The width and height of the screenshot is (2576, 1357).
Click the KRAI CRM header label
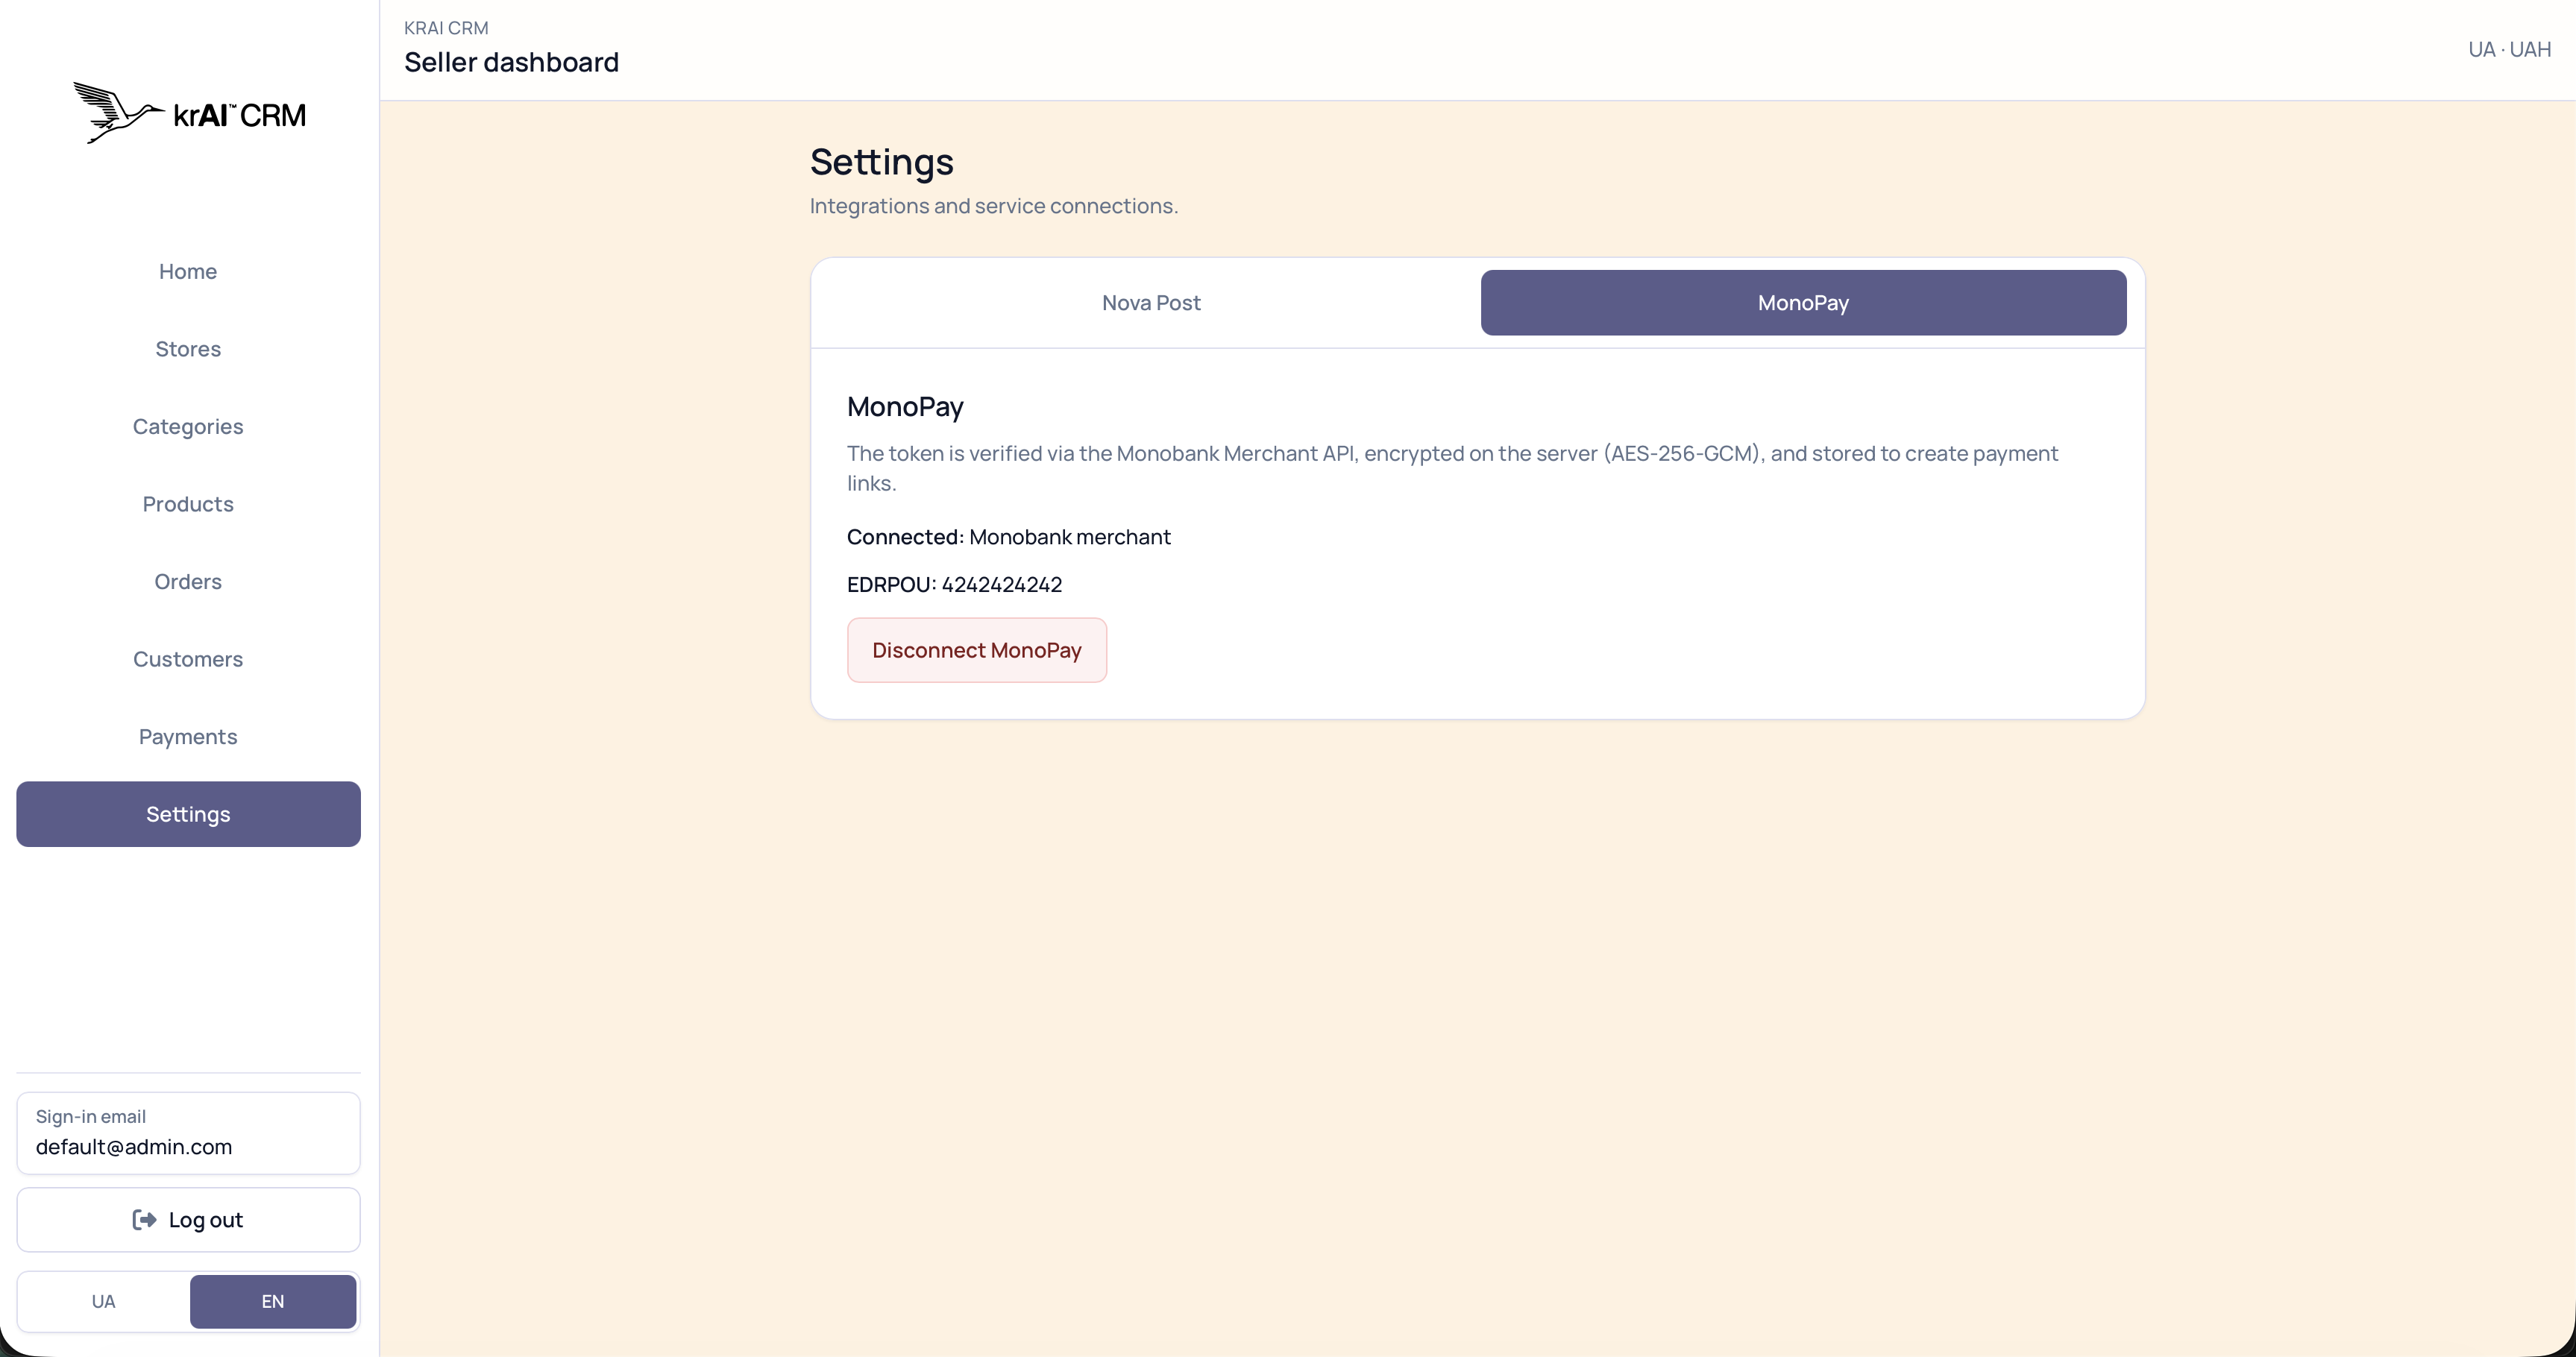pos(446,28)
